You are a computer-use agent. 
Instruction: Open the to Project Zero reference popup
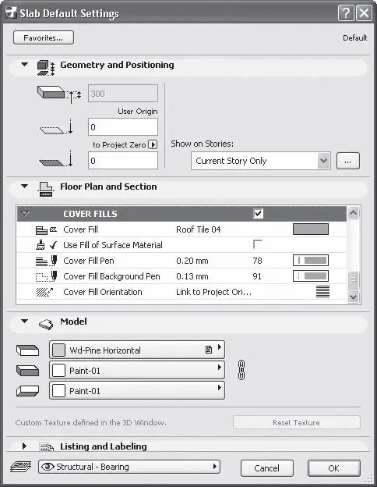pos(153,144)
